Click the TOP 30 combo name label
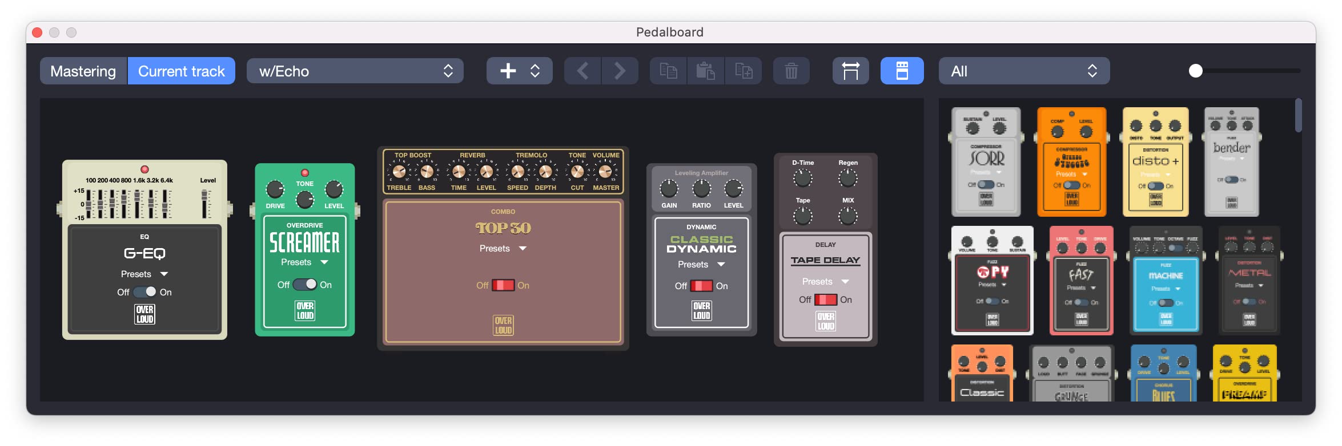The height and width of the screenshot is (446, 1342). (503, 228)
